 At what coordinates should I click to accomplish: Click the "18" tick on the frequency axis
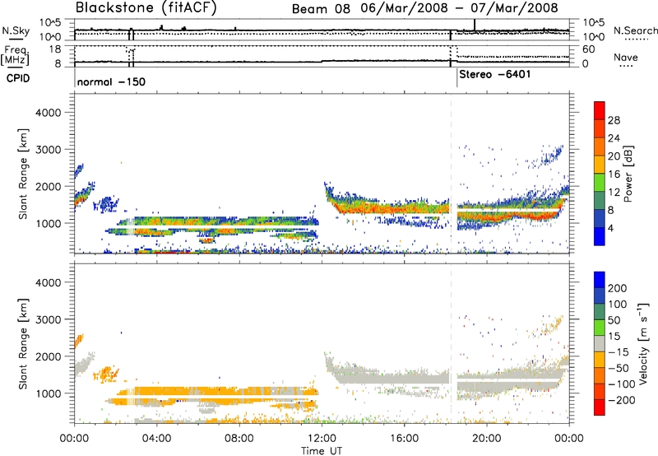pos(55,49)
